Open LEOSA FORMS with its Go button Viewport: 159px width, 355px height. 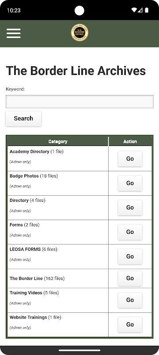[130, 256]
